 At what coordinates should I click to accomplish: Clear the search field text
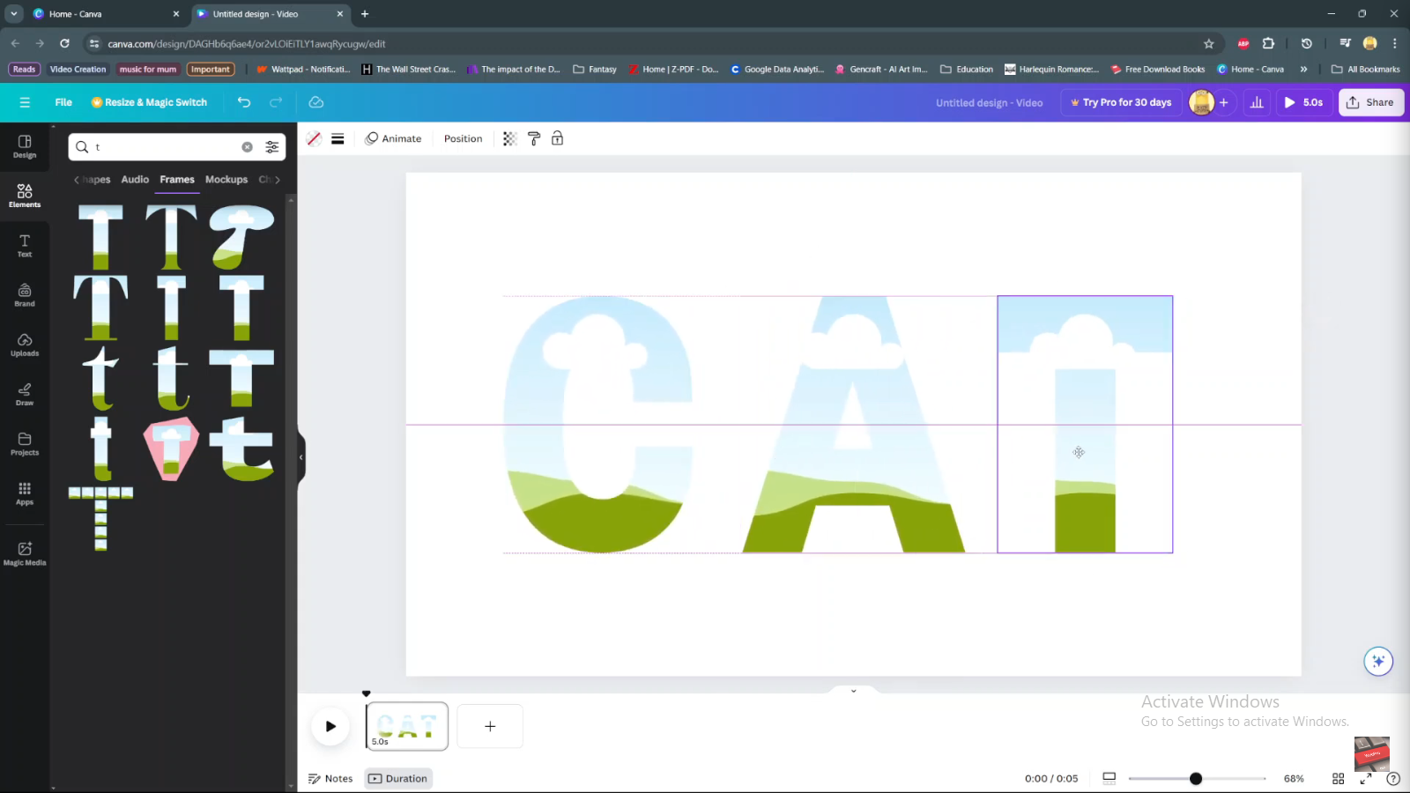pos(247,147)
